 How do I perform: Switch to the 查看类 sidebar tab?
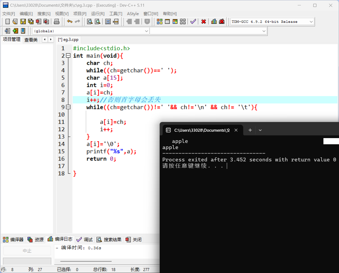click(x=31, y=40)
